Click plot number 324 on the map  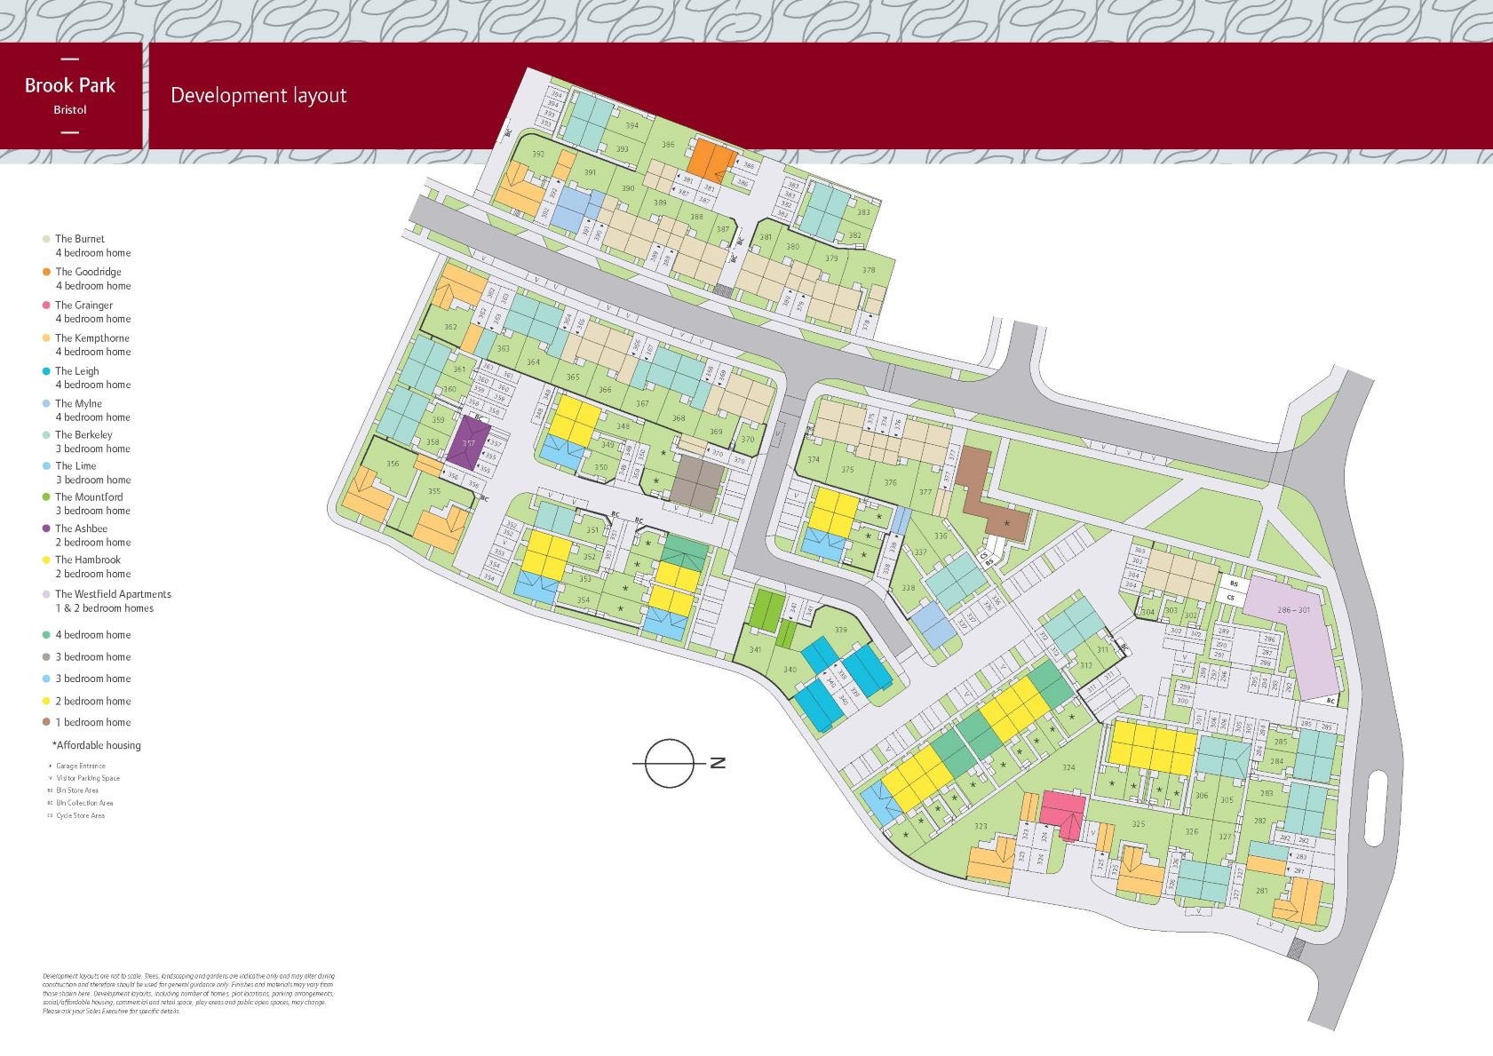tap(1068, 767)
